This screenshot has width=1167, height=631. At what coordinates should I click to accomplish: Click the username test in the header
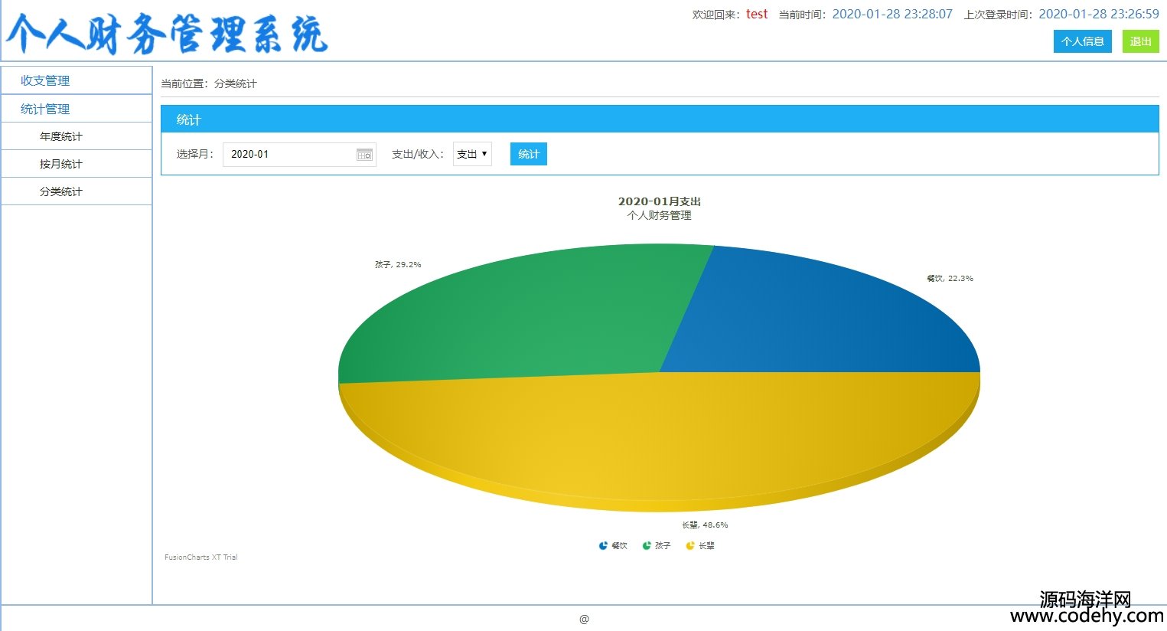pyautogui.click(x=757, y=14)
